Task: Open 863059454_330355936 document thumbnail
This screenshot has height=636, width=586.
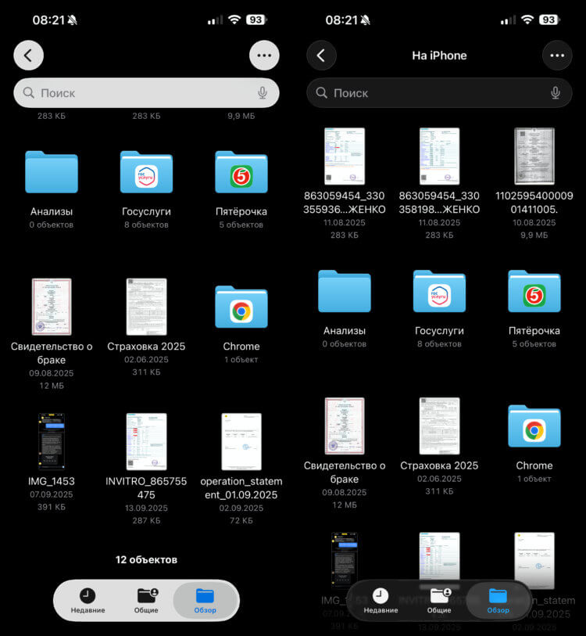Action: pos(345,156)
